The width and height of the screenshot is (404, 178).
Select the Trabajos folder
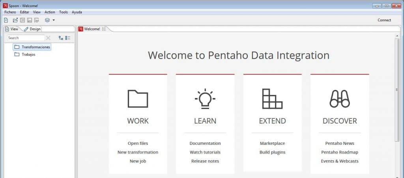point(25,54)
